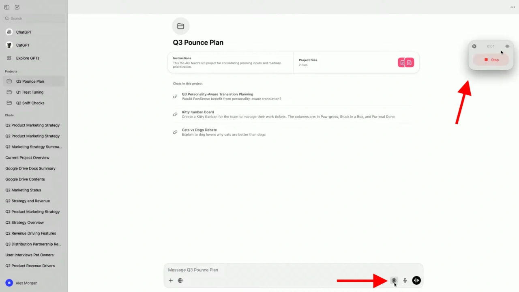Viewport: 519px width, 292px height.
Task: Click the three-dot options menu
Action: click(x=513, y=7)
